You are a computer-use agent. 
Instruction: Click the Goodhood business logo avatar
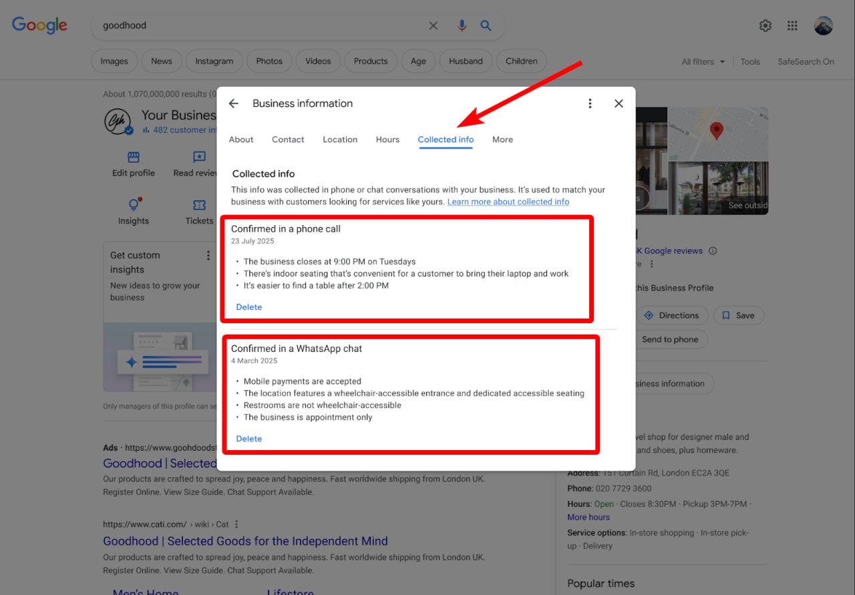point(119,122)
